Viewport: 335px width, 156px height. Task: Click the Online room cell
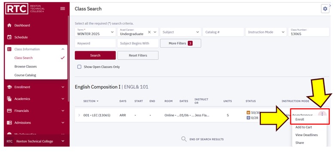pyautogui.click(x=172, y=115)
